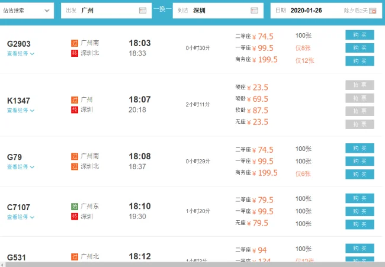This screenshot has height=267, width=385.
Task: Select train number C7107
Action: coord(18,207)
